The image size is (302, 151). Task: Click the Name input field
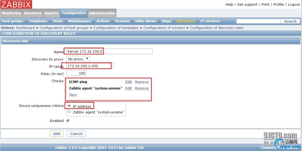point(109,51)
